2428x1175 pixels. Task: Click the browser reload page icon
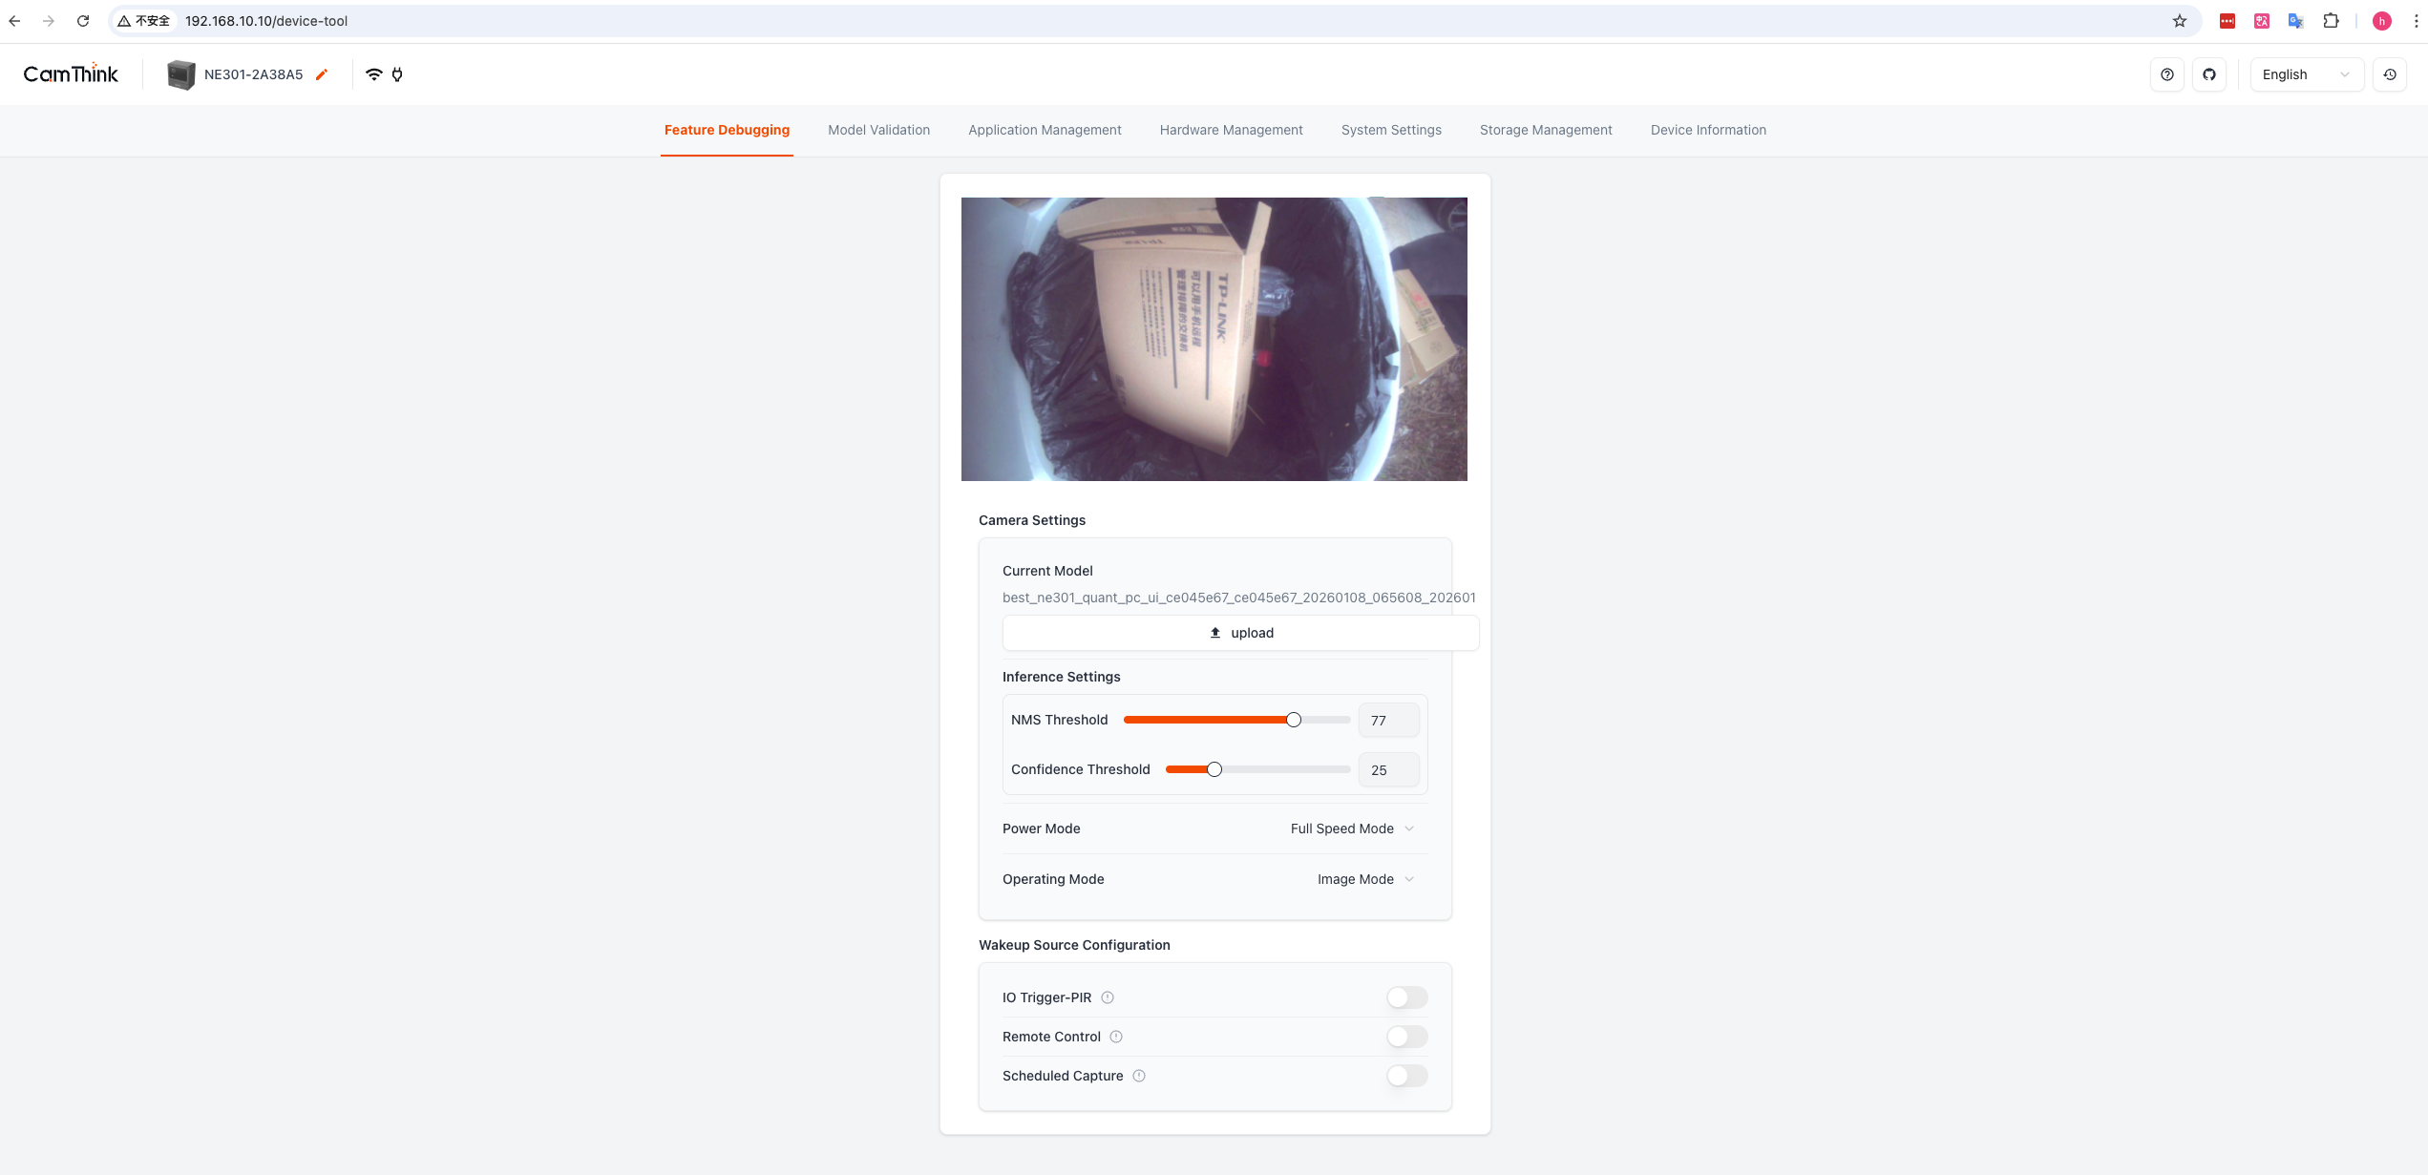pos(83,21)
